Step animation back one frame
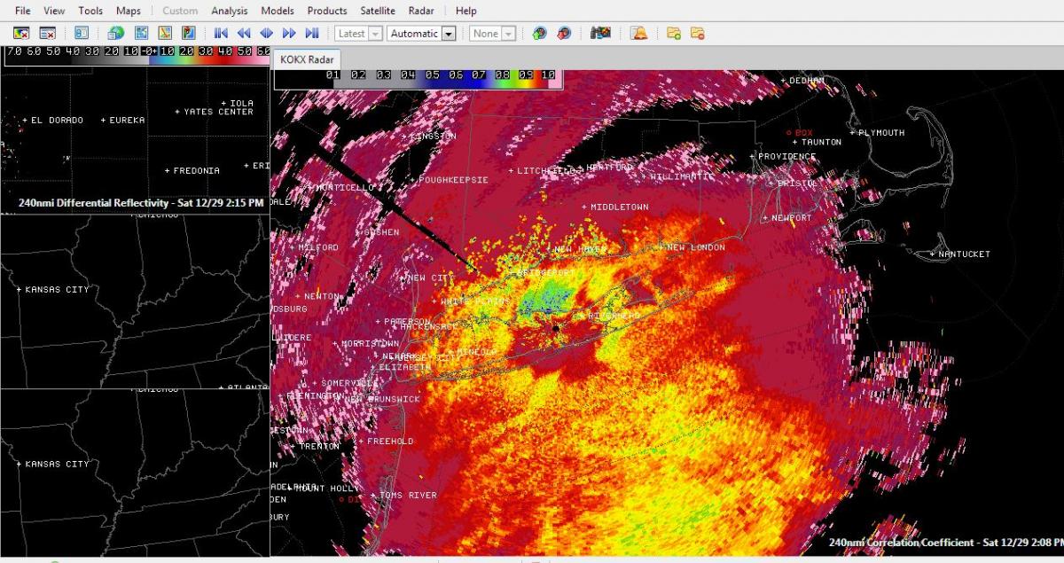Image resolution: width=1064 pixels, height=563 pixels. [243, 33]
